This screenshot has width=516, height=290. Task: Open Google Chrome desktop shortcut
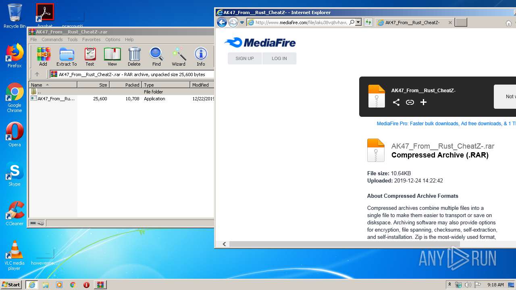click(x=15, y=98)
